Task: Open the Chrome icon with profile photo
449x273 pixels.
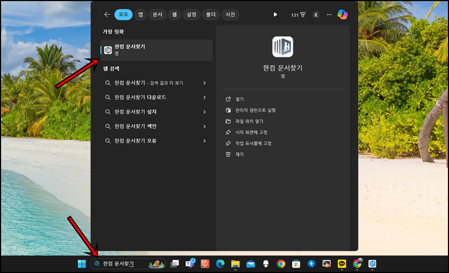Action: click(357, 264)
